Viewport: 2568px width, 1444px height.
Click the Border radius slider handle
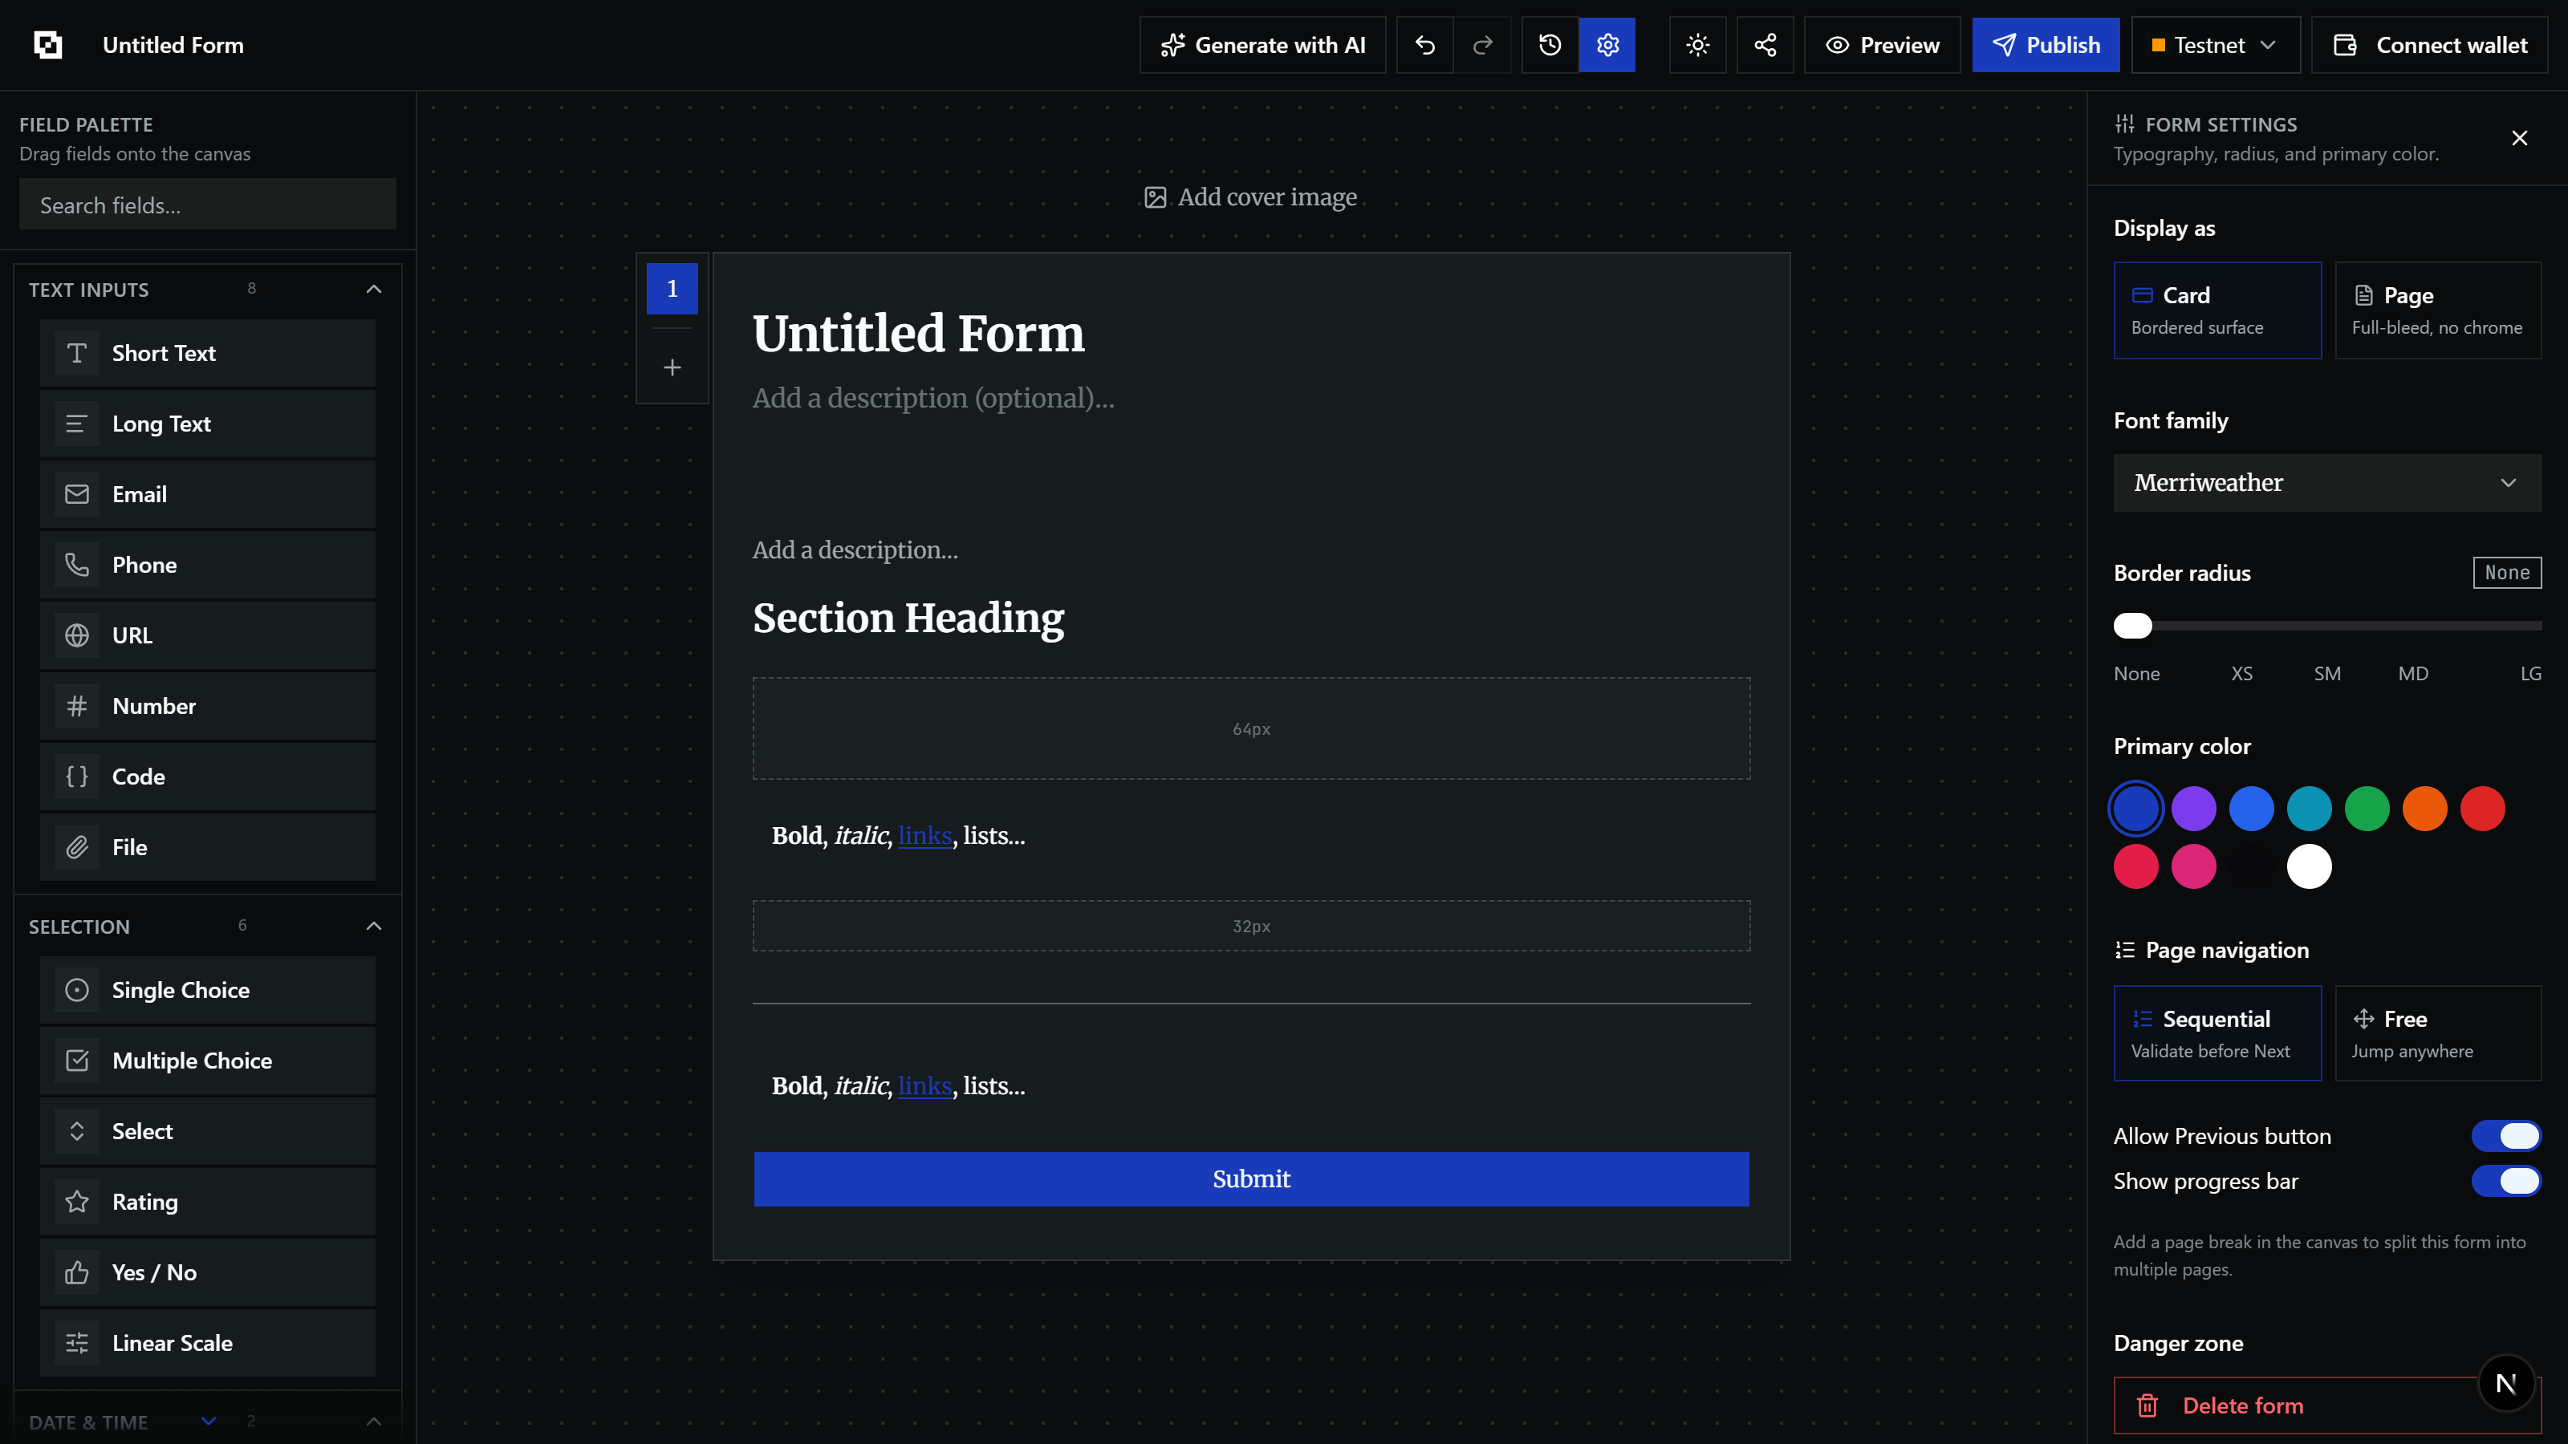[2132, 626]
